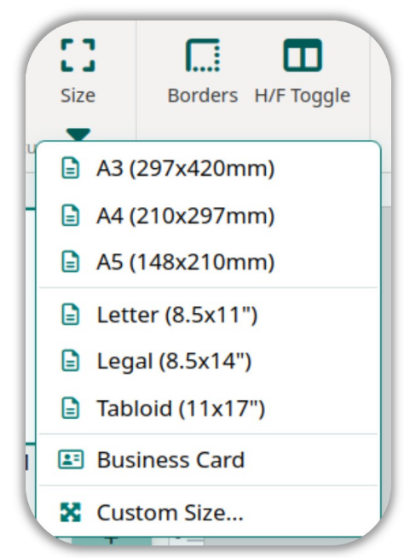The height and width of the screenshot is (558, 404).
Task: Choose Legal (8.5x14") paper size
Action: coord(208,361)
